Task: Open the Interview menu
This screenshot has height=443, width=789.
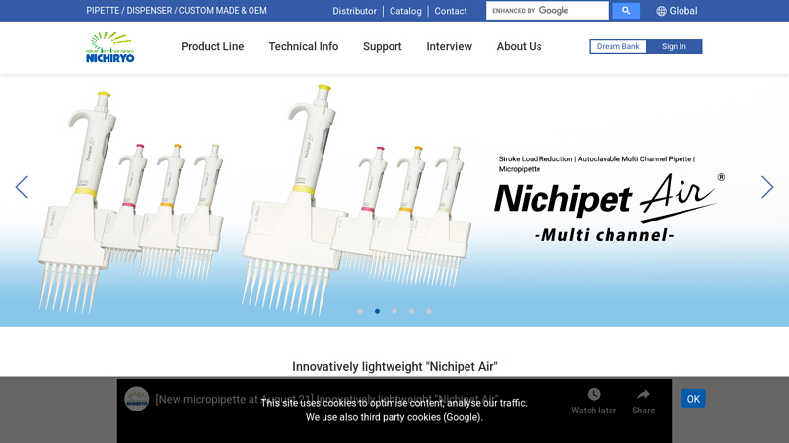Action: 450,46
